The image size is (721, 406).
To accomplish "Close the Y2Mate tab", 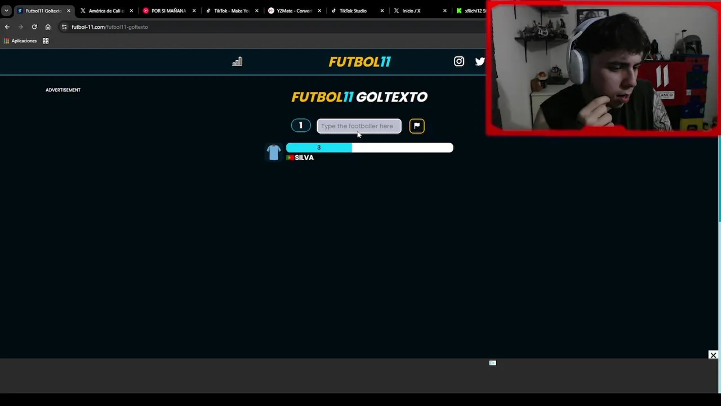I will point(319,11).
